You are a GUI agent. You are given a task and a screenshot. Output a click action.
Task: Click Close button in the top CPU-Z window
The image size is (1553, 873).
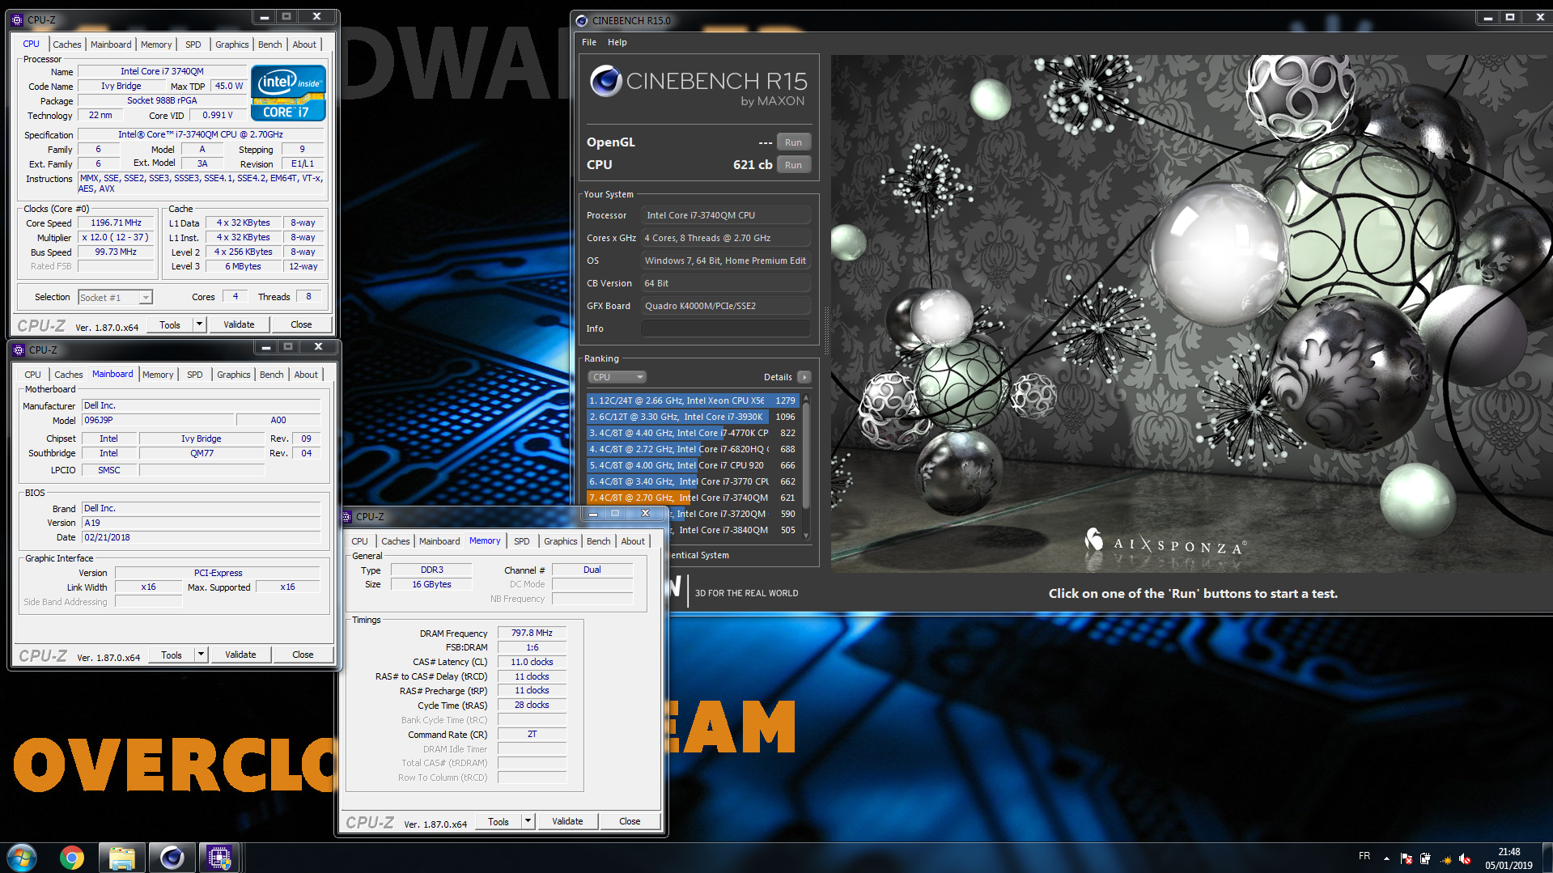tap(301, 324)
